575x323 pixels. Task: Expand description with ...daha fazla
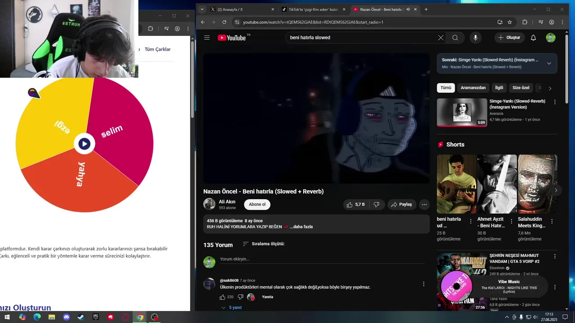point(301,227)
